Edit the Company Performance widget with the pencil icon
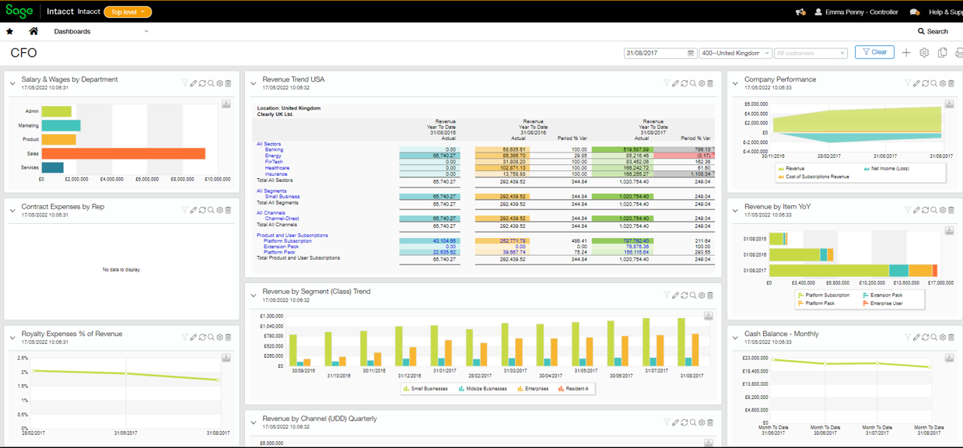Viewport: 963px width, 448px height. 917,82
